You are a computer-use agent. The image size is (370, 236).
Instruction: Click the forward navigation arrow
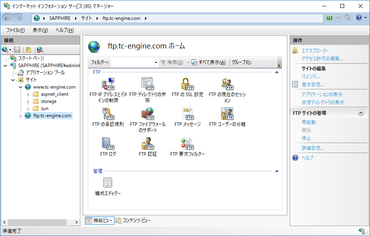pyautogui.click(x=19, y=18)
